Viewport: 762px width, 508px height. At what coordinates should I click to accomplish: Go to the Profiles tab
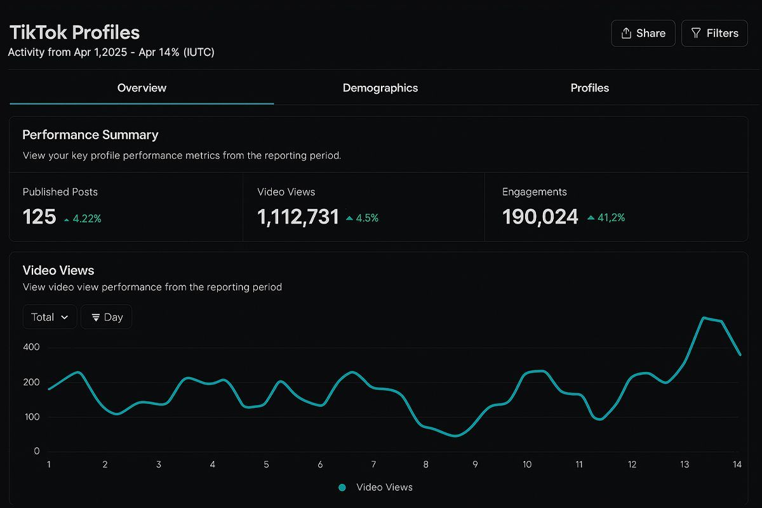tap(590, 88)
